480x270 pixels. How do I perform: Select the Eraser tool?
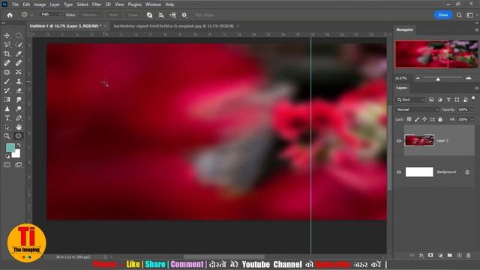point(18,91)
